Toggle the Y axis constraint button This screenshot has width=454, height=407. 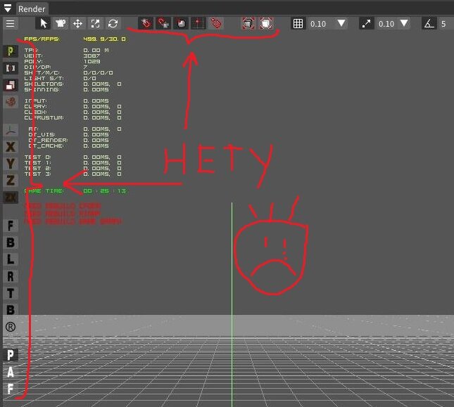[x=11, y=164]
